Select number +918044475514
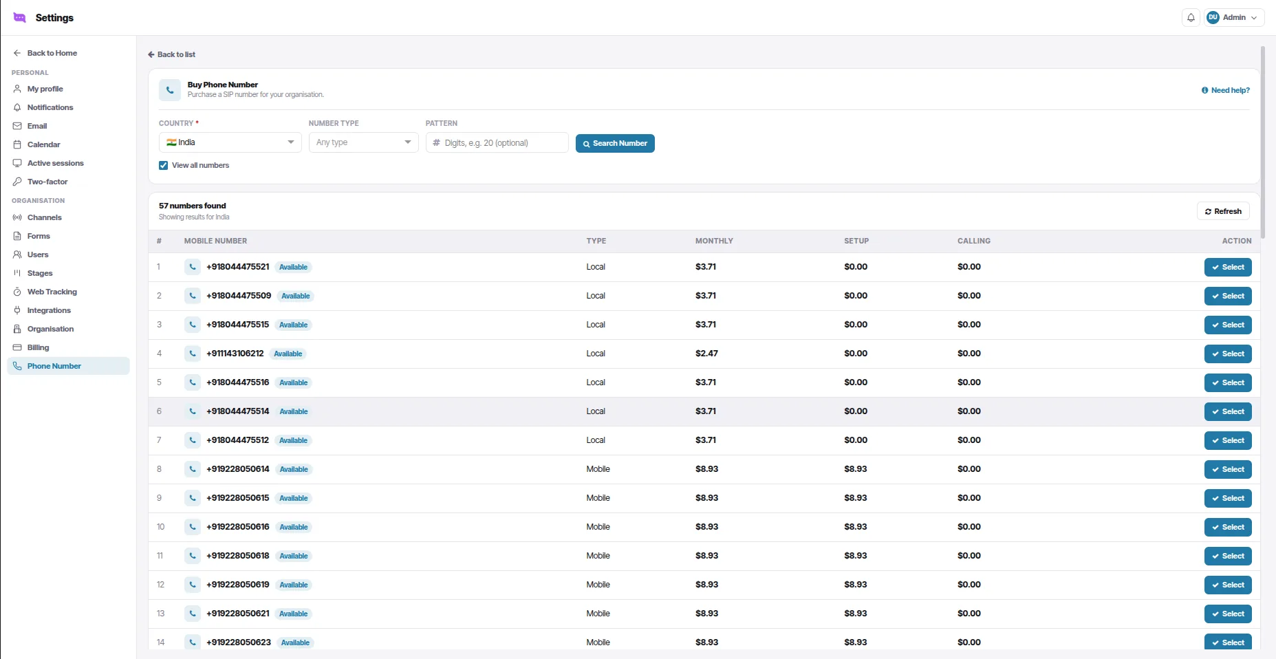 [x=1228, y=411]
